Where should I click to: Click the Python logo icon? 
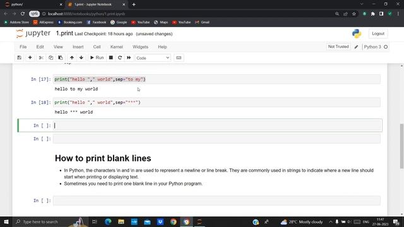coord(357,33)
